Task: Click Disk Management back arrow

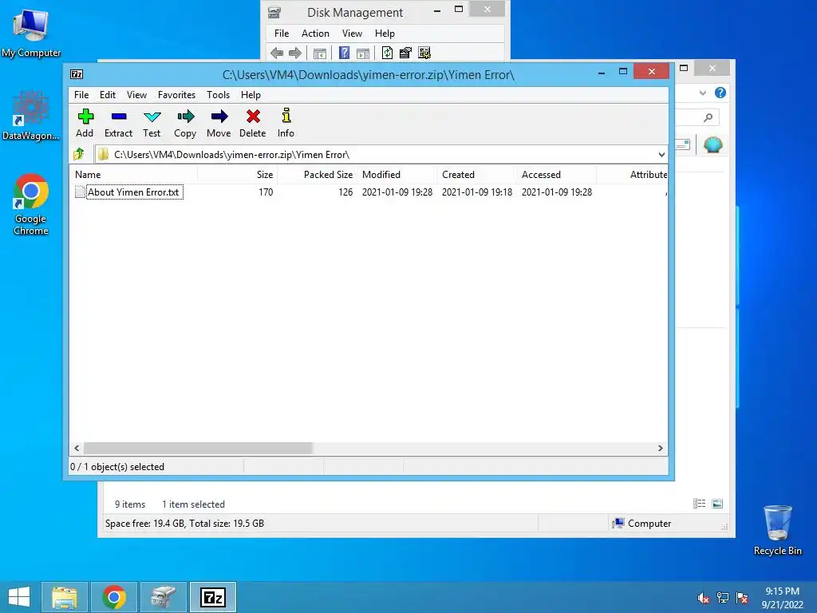Action: click(x=277, y=53)
